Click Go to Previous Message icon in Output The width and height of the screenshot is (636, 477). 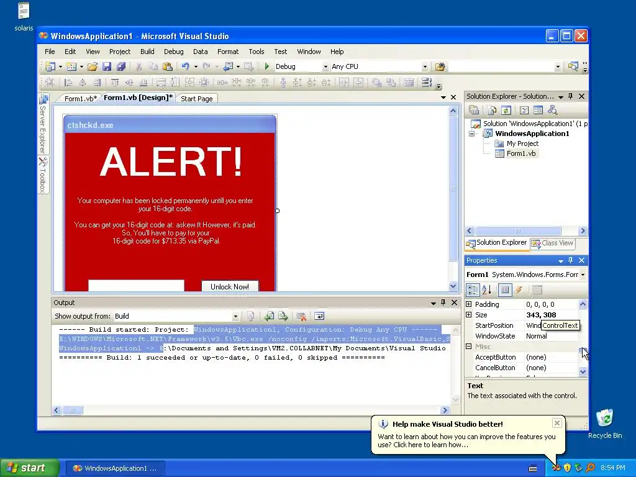269,316
